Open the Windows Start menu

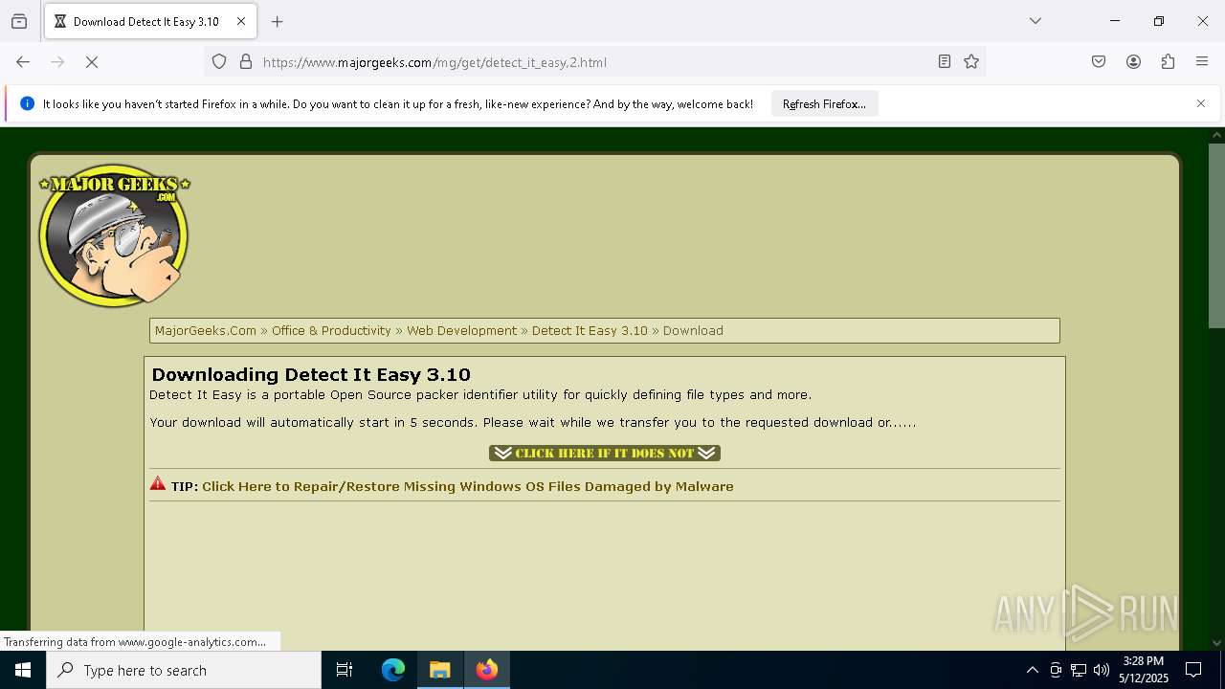23,670
